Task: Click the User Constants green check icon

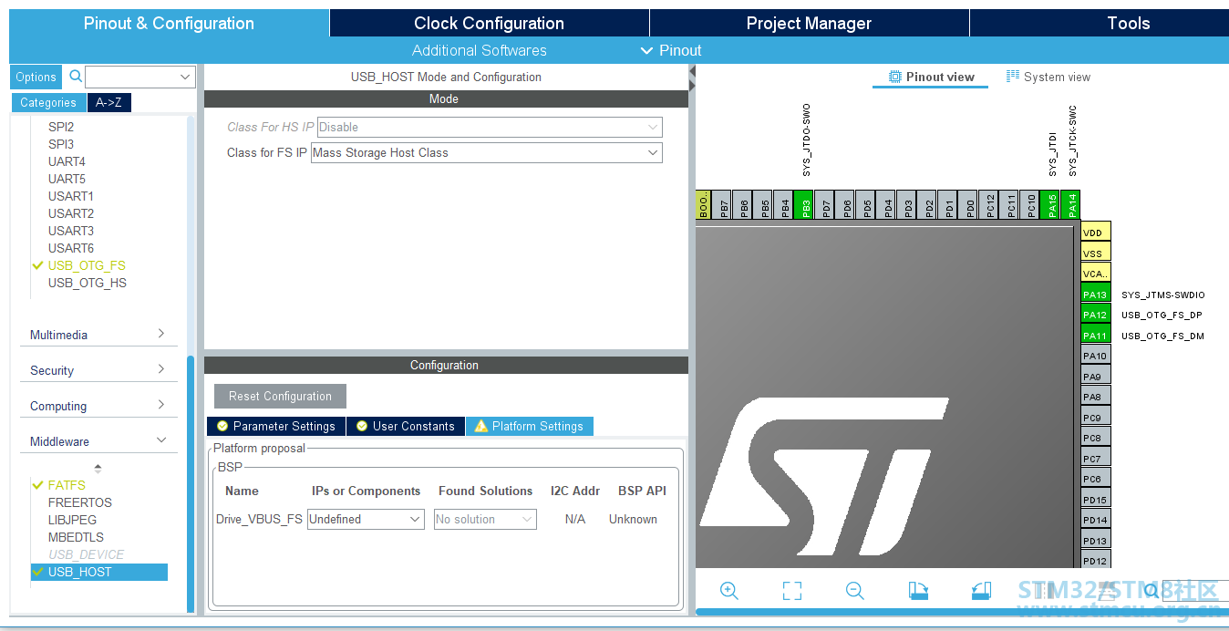Action: coord(362,426)
